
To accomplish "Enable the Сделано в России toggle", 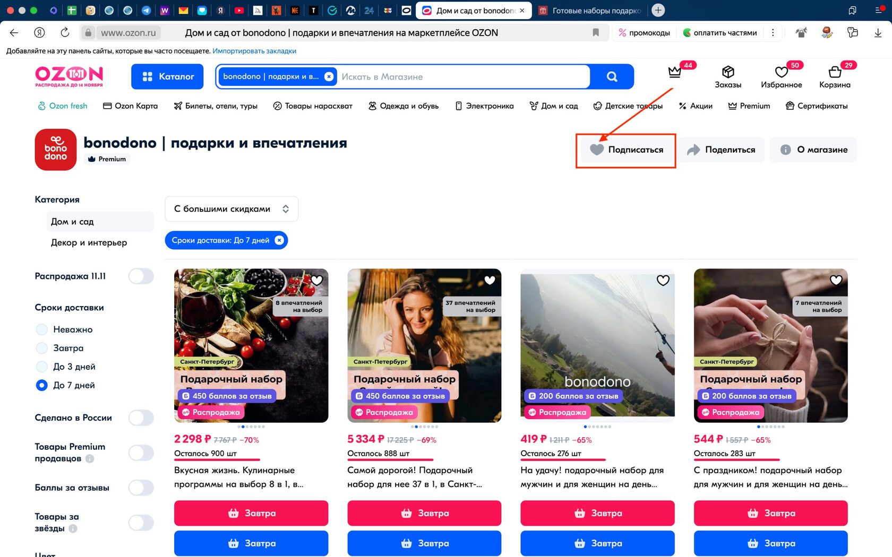I will pos(141,418).
